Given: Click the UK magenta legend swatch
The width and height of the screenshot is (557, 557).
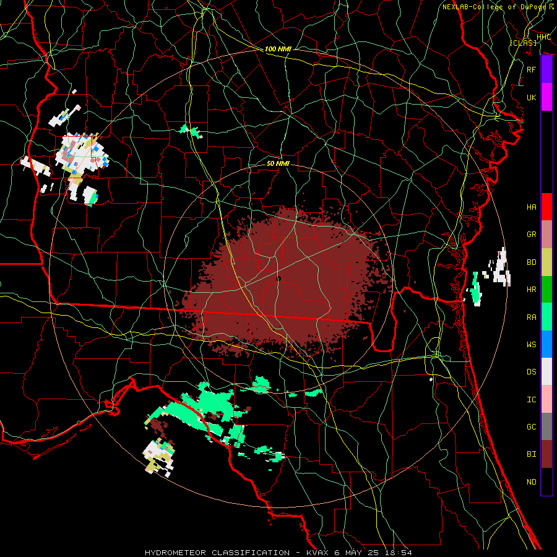Looking at the screenshot, I should [x=546, y=97].
